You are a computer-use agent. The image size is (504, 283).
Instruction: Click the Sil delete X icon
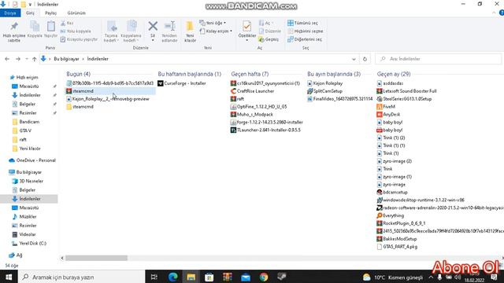click(x=153, y=26)
